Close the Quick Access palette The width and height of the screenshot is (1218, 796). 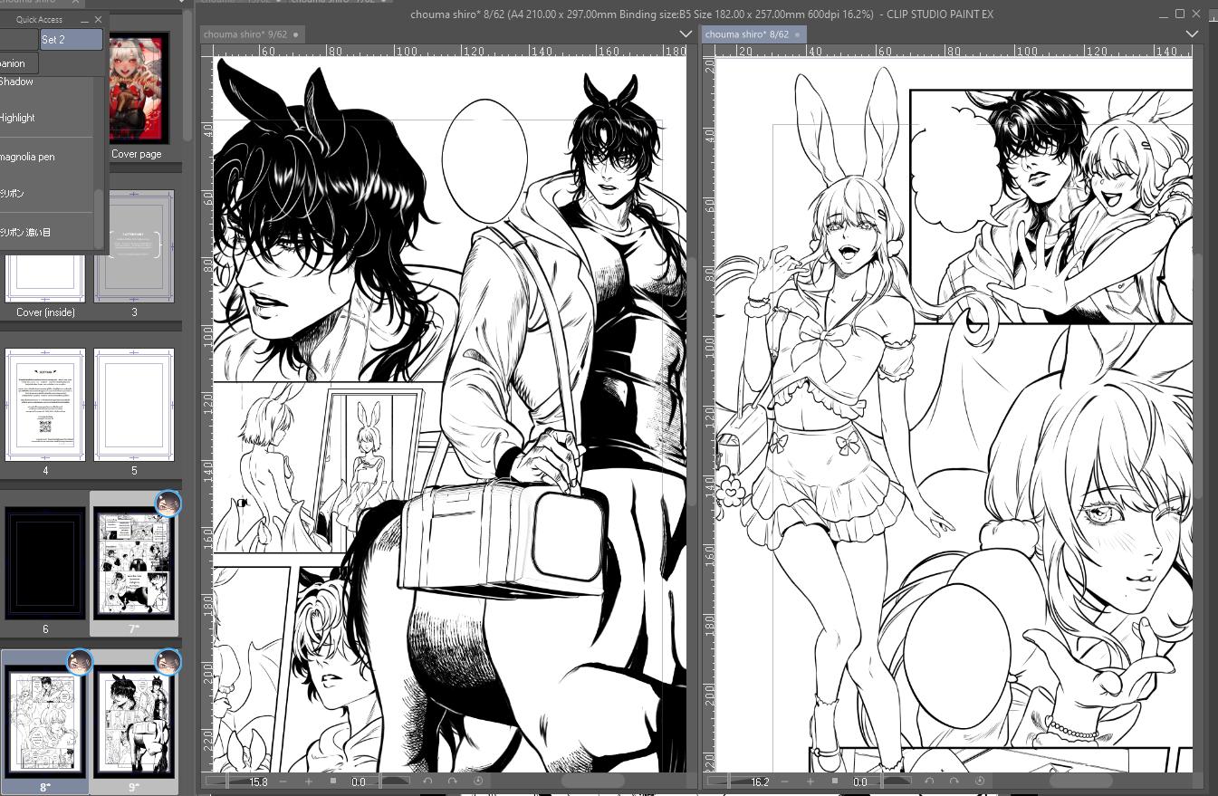tap(98, 19)
